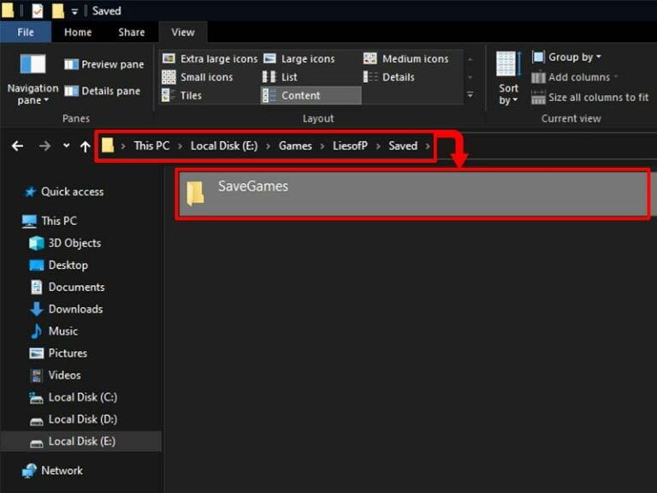The height and width of the screenshot is (493, 657).
Task: Expand chevron after Games in breadcrumb
Action: (323, 146)
